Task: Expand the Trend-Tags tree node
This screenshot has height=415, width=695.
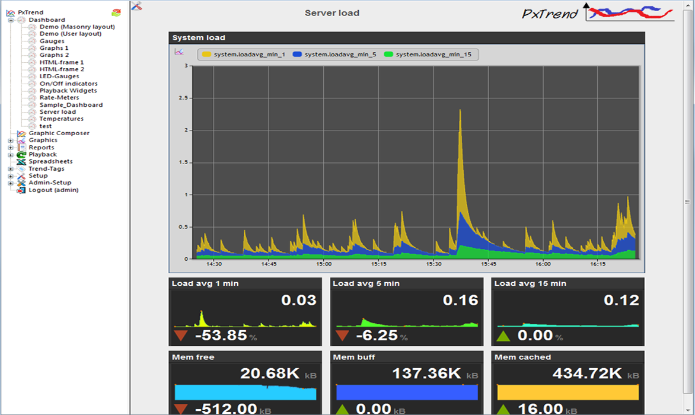Action: point(11,169)
